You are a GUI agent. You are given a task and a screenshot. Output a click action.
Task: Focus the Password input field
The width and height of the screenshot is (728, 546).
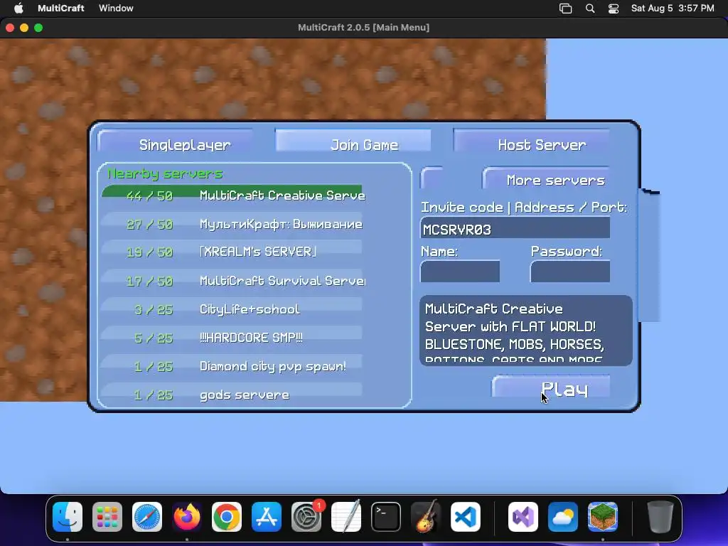click(x=570, y=271)
